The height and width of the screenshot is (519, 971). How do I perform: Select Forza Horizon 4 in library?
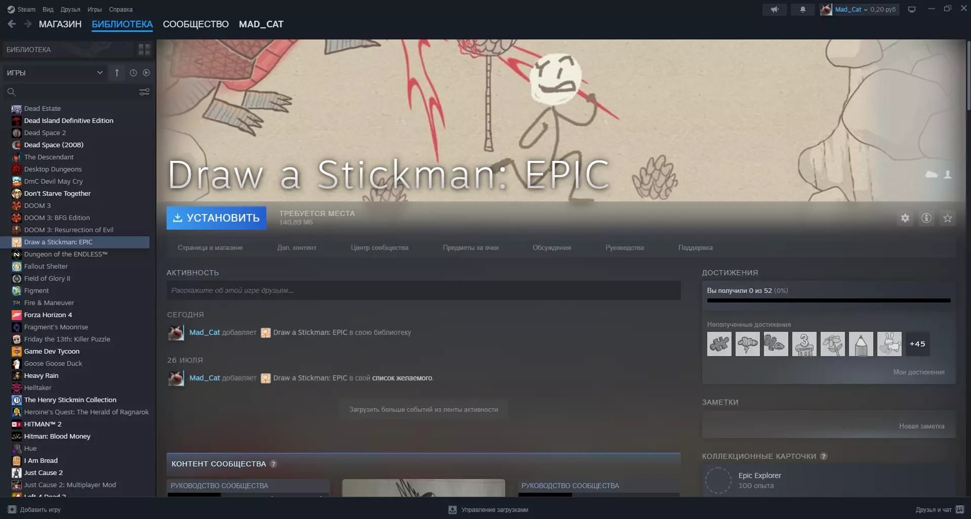[x=48, y=315]
